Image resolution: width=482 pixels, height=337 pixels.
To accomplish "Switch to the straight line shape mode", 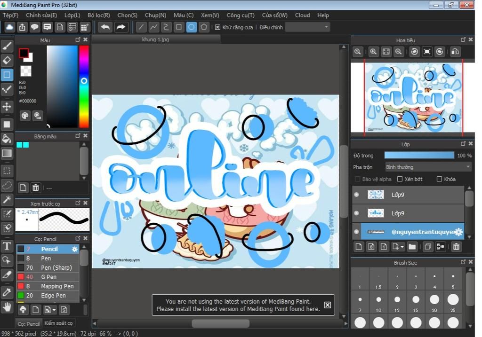I will click(141, 27).
